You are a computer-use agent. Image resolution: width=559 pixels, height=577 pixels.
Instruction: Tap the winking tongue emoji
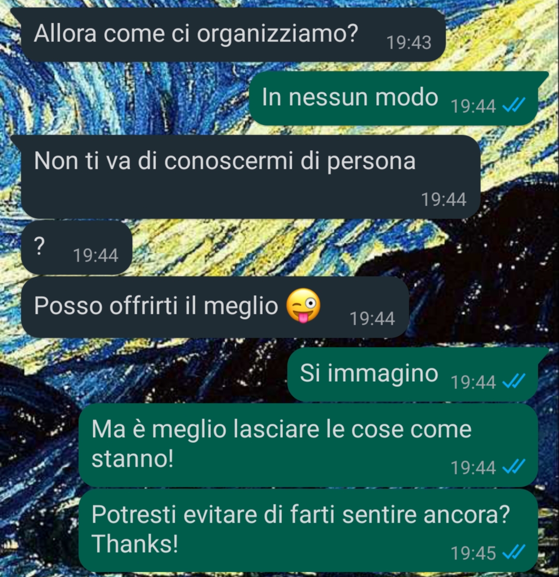(304, 306)
